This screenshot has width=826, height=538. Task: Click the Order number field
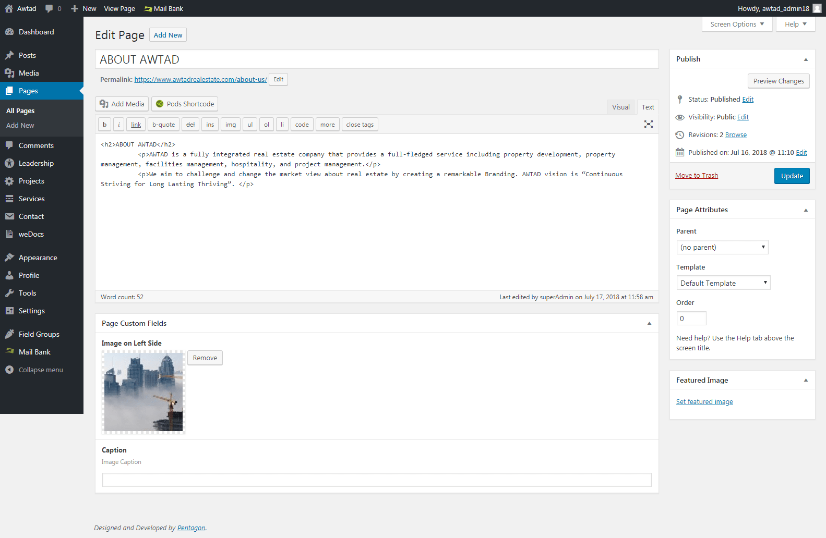(691, 319)
